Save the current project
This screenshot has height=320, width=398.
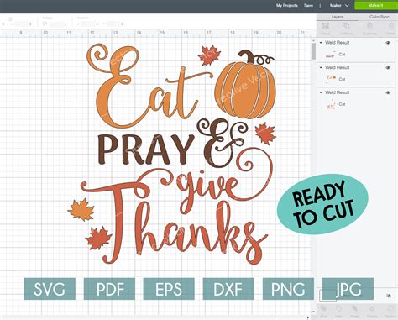pos(308,5)
